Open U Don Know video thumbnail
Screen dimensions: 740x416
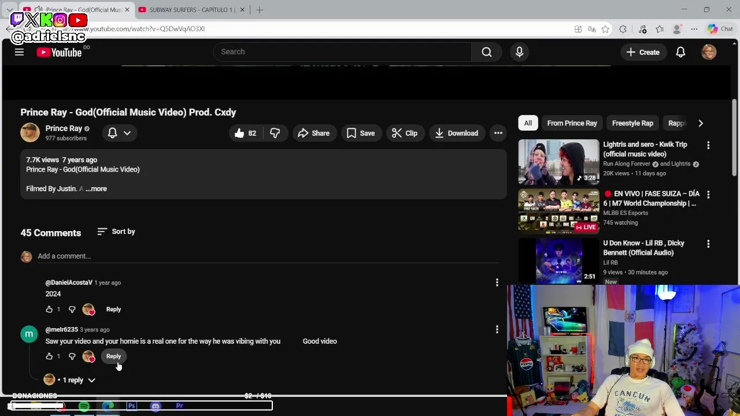(x=558, y=261)
